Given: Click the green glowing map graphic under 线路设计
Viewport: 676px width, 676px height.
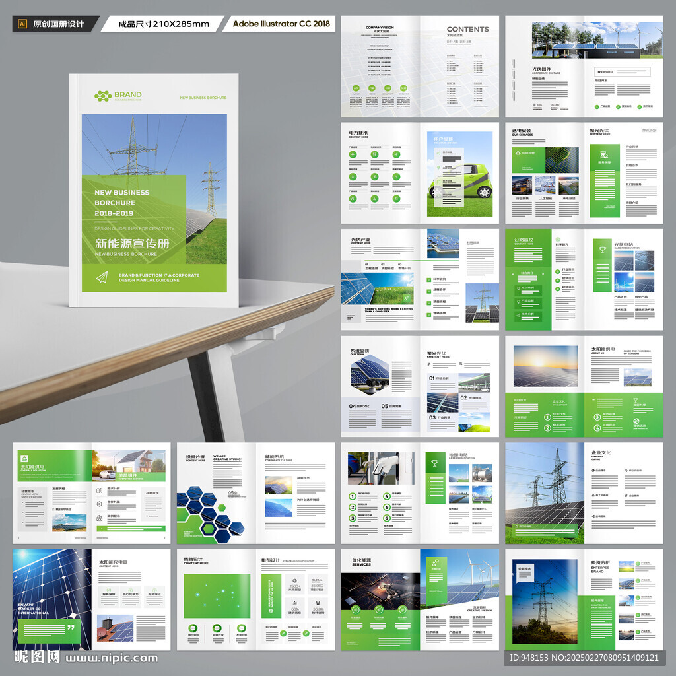Looking at the screenshot, I should [217, 595].
